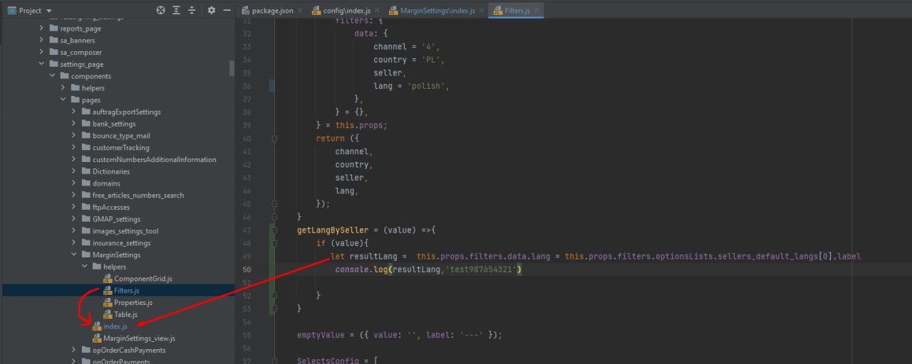
Task: Click the Properties.js file icon
Action: tap(108, 302)
